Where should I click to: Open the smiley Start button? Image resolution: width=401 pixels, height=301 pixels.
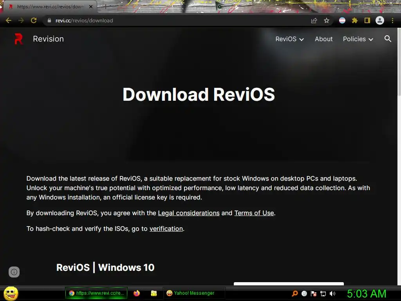click(11, 293)
